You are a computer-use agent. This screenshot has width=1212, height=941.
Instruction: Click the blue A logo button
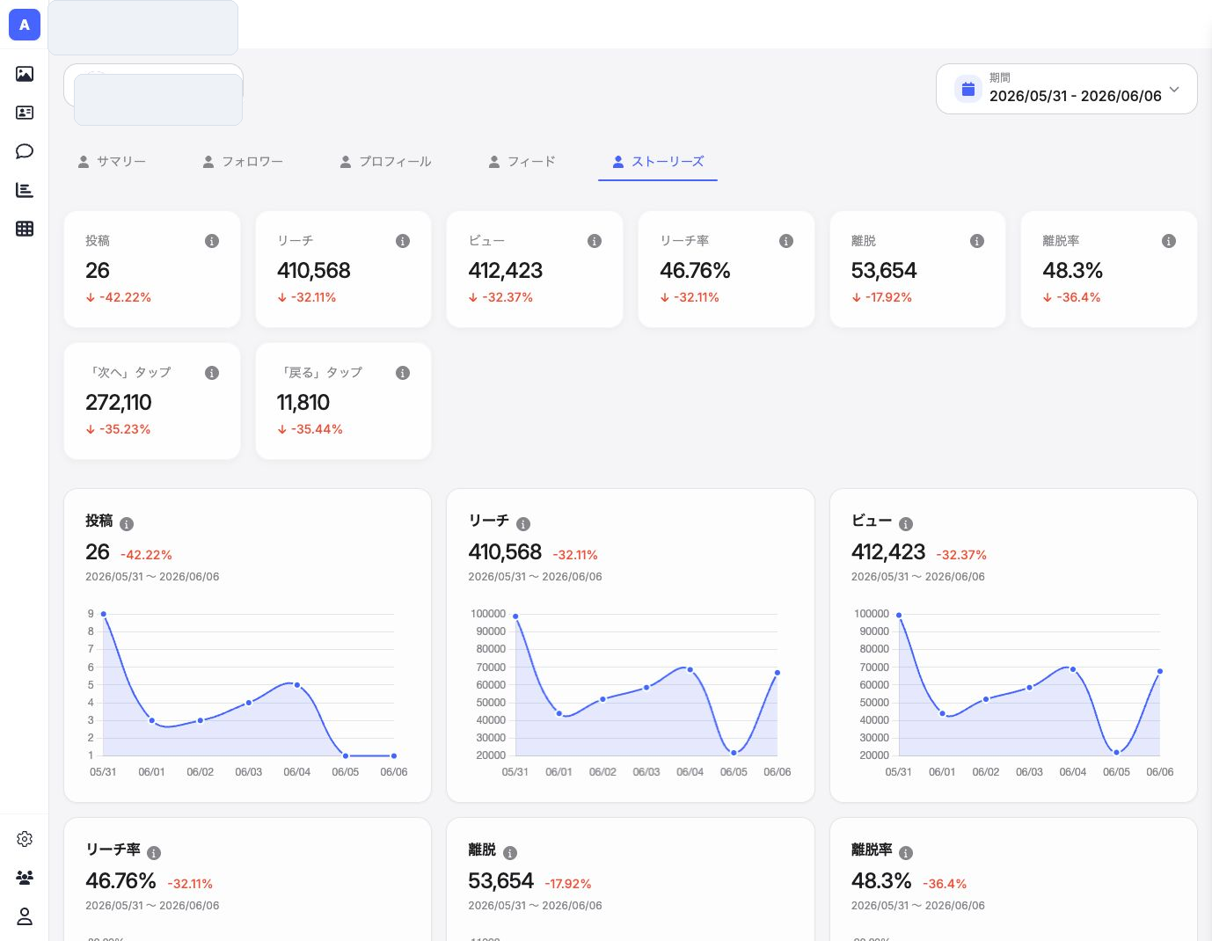(25, 25)
